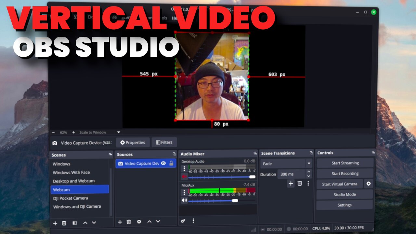Open Properties for selected source
The width and height of the screenshot is (416, 234).
133,142
